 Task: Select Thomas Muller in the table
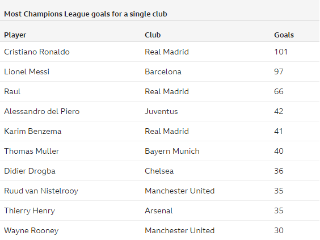(32, 151)
